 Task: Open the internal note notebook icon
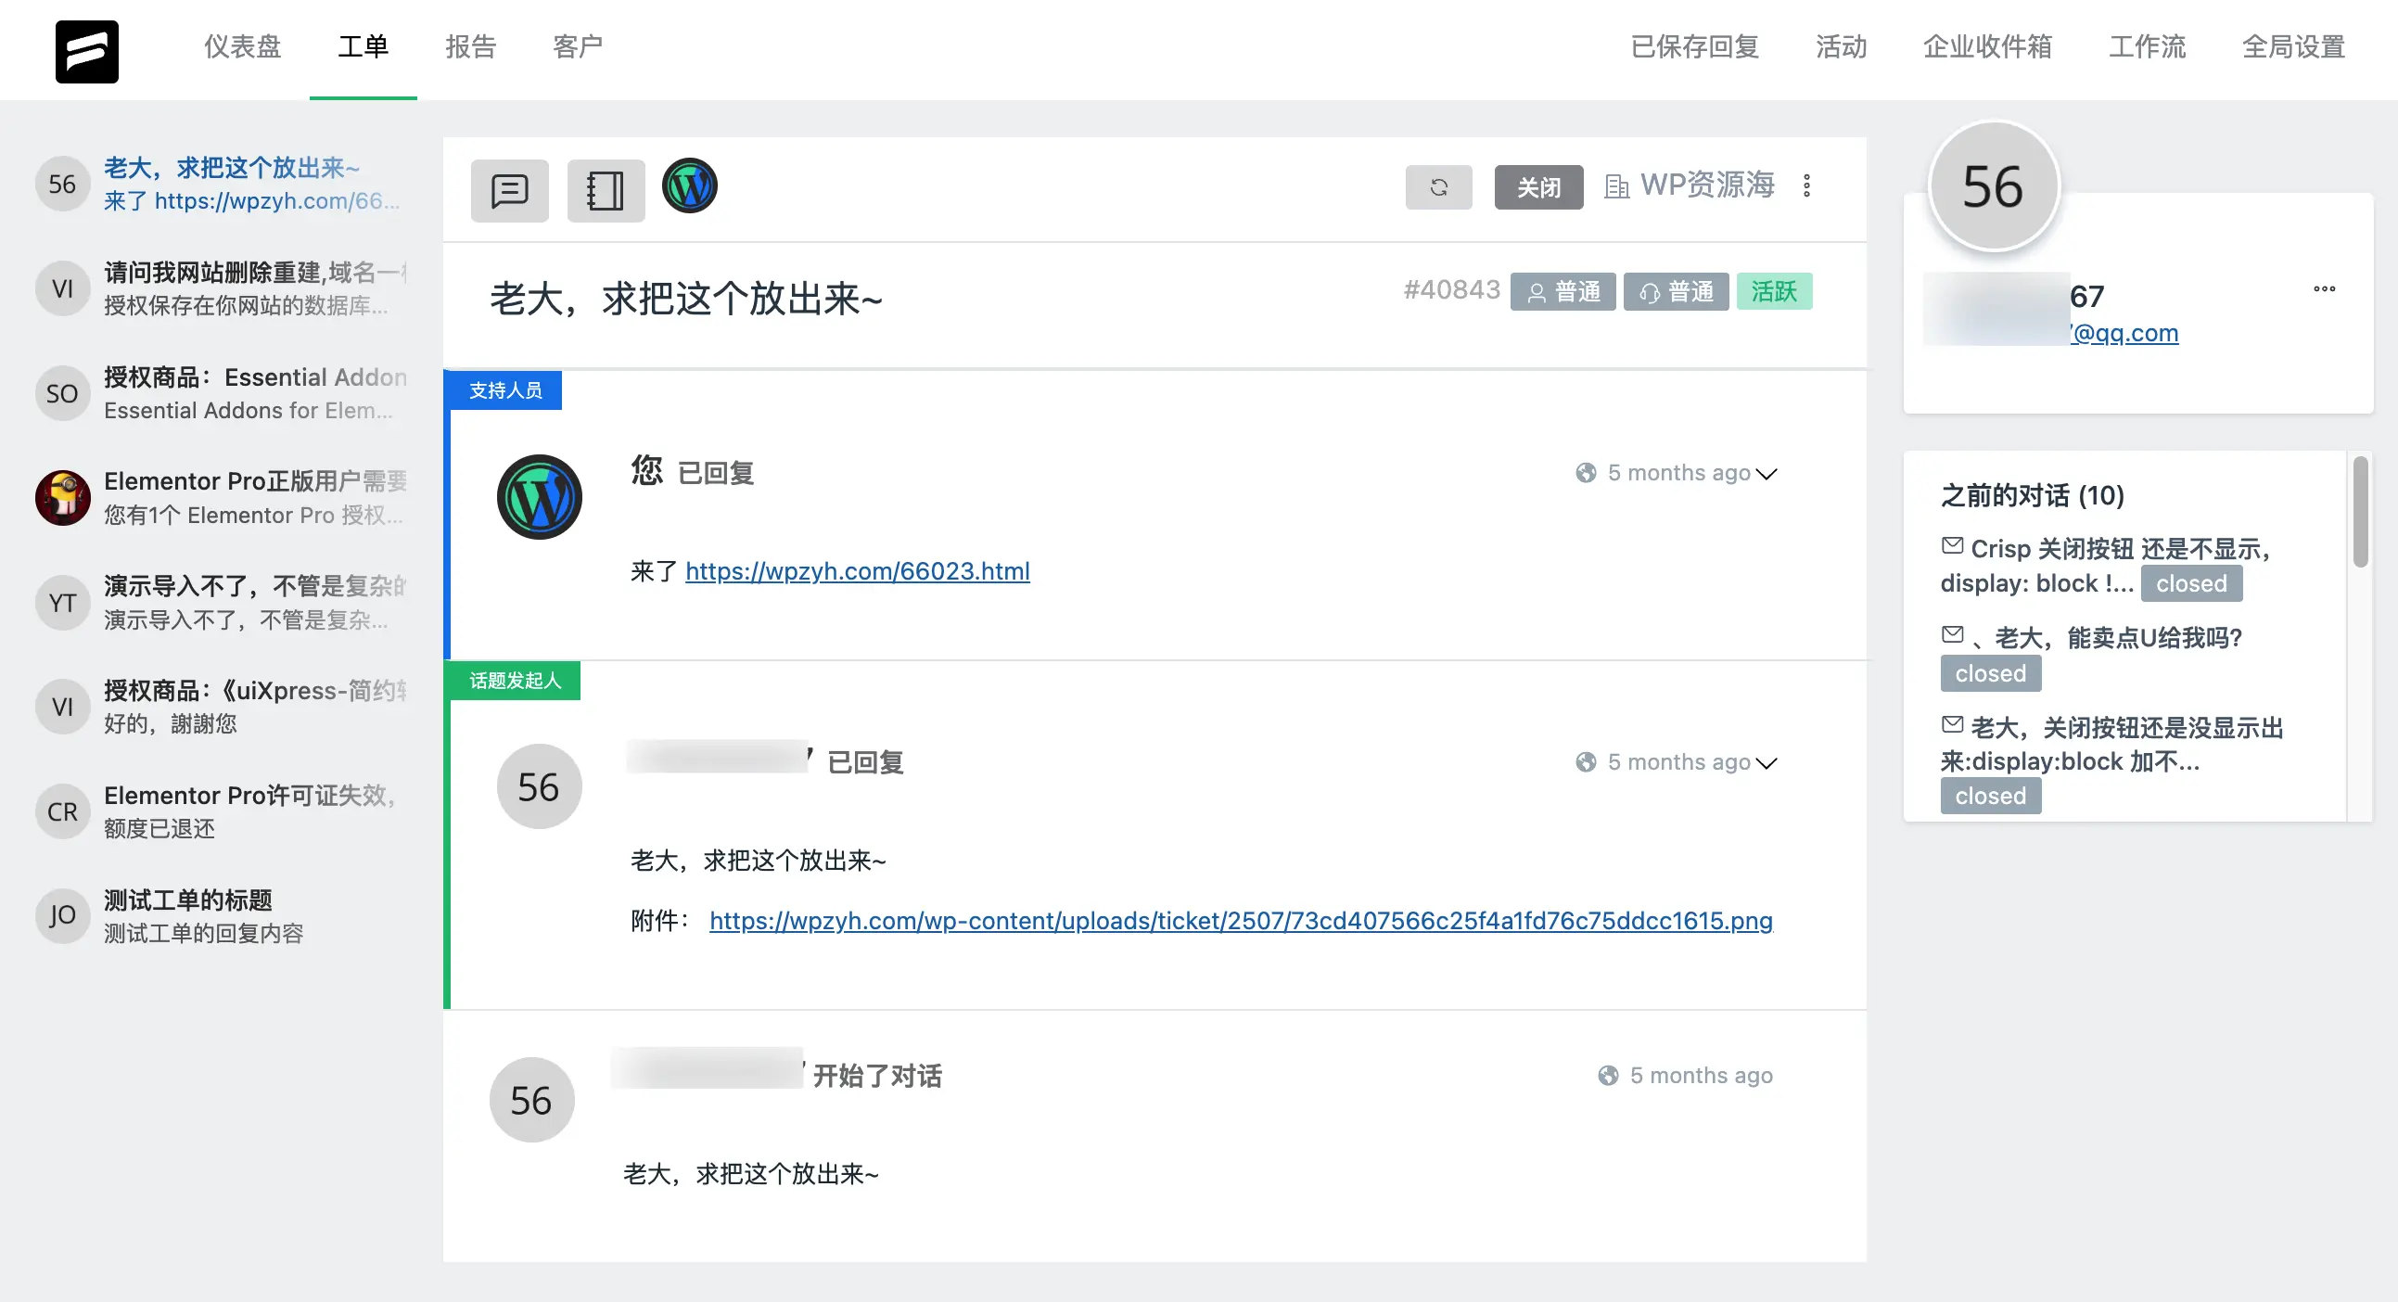[606, 190]
